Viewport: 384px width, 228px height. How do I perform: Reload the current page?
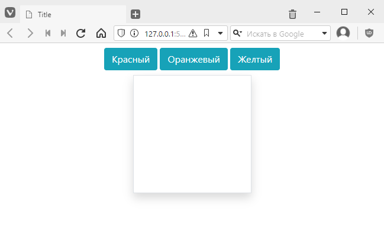(x=81, y=33)
